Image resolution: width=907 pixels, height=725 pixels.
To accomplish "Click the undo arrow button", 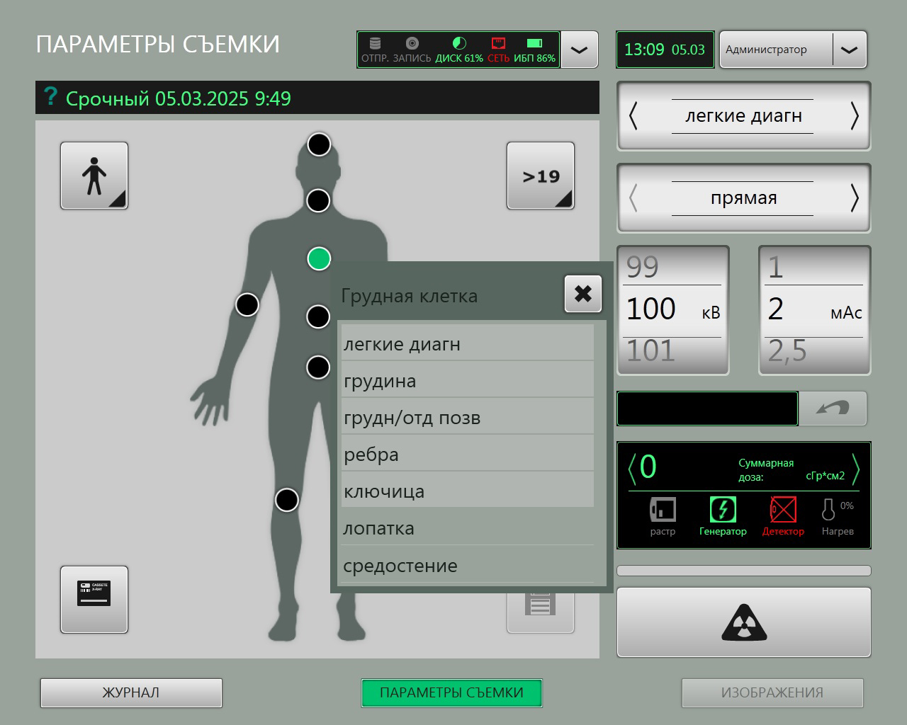I will tap(833, 409).
